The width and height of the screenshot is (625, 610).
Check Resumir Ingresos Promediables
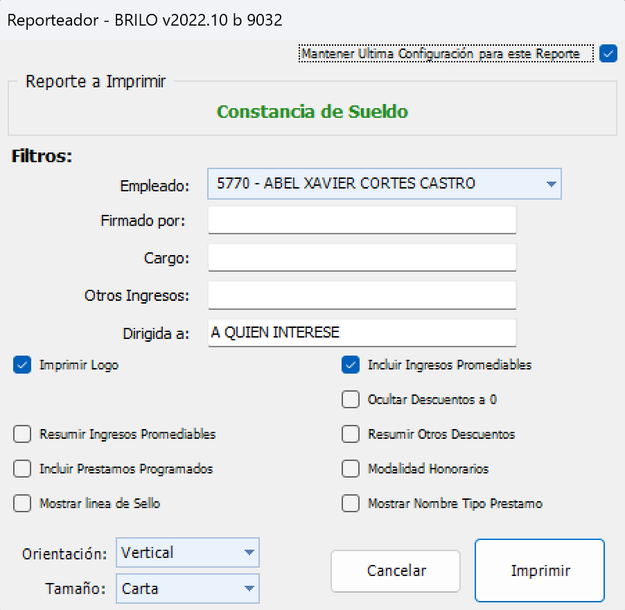click(21, 434)
